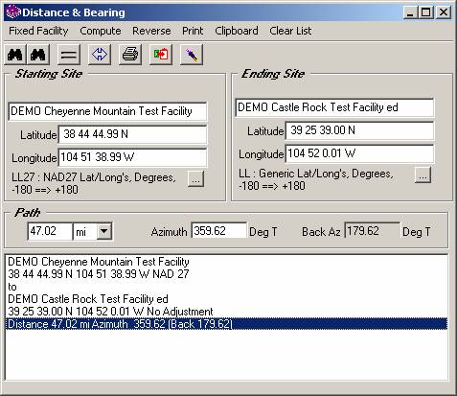
Task: Click the Clear List menu item
Action: [290, 31]
